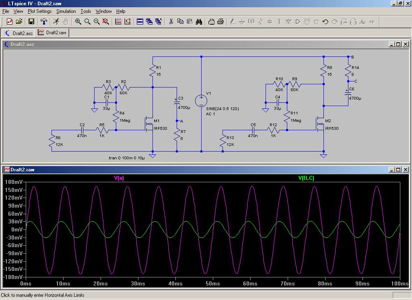Click the Print Setup icon

coord(211,22)
